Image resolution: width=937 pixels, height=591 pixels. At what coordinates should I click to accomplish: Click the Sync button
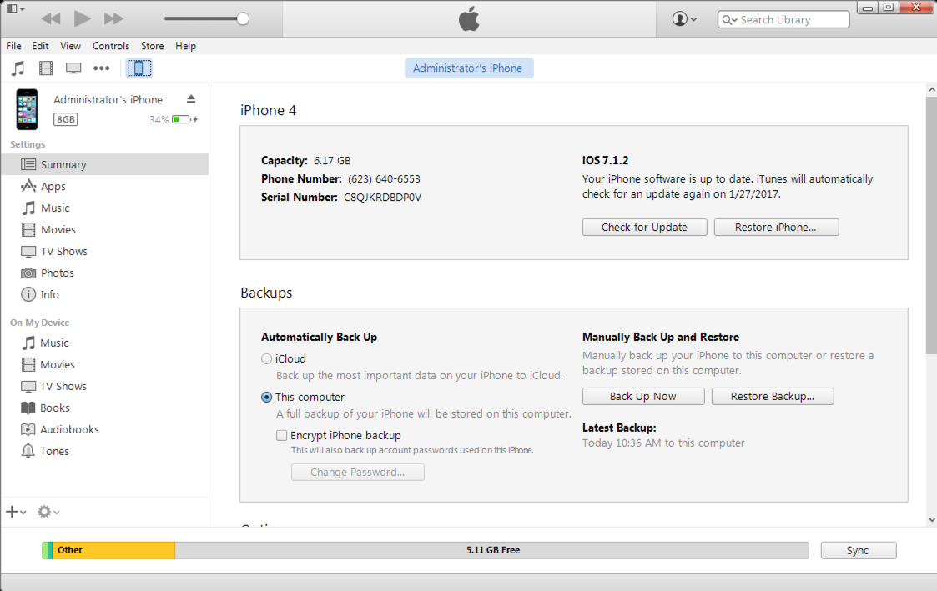pyautogui.click(x=858, y=550)
